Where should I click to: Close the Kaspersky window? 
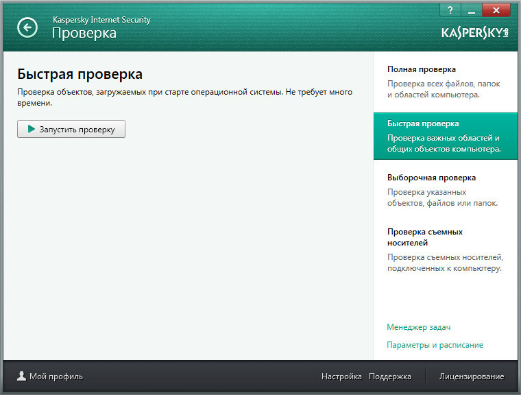(498, 10)
